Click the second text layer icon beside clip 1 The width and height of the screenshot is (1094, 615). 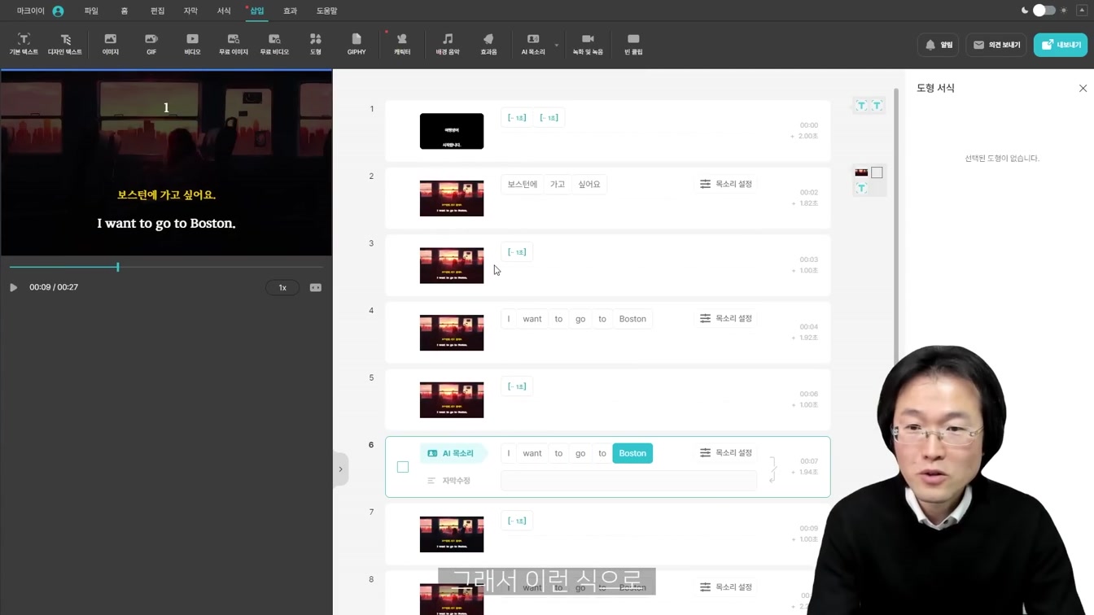coord(877,106)
